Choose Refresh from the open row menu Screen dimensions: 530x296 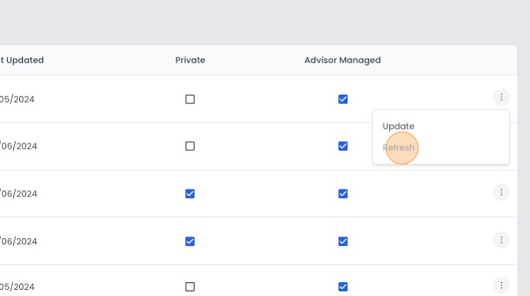pos(398,148)
